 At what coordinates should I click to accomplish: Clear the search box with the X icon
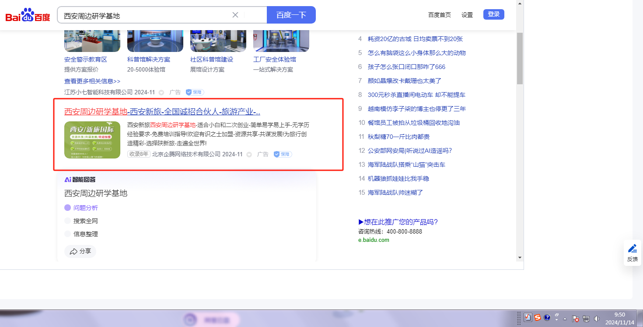click(x=235, y=15)
